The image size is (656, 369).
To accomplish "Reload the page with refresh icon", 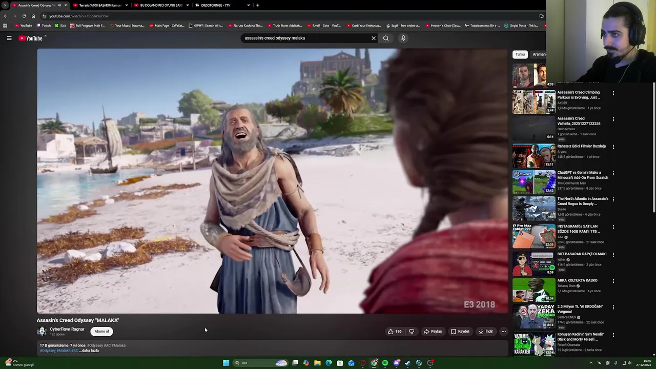I will tap(24, 16).
